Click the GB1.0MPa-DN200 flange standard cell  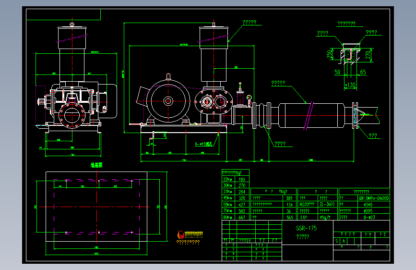pos(374,198)
